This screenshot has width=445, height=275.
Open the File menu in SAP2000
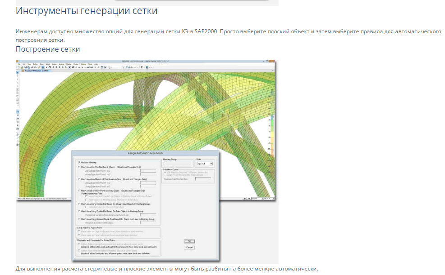coord(19,64)
